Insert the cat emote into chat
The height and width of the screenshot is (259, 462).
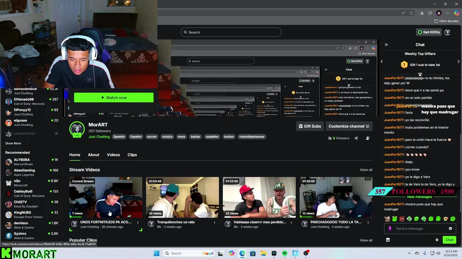387,219
